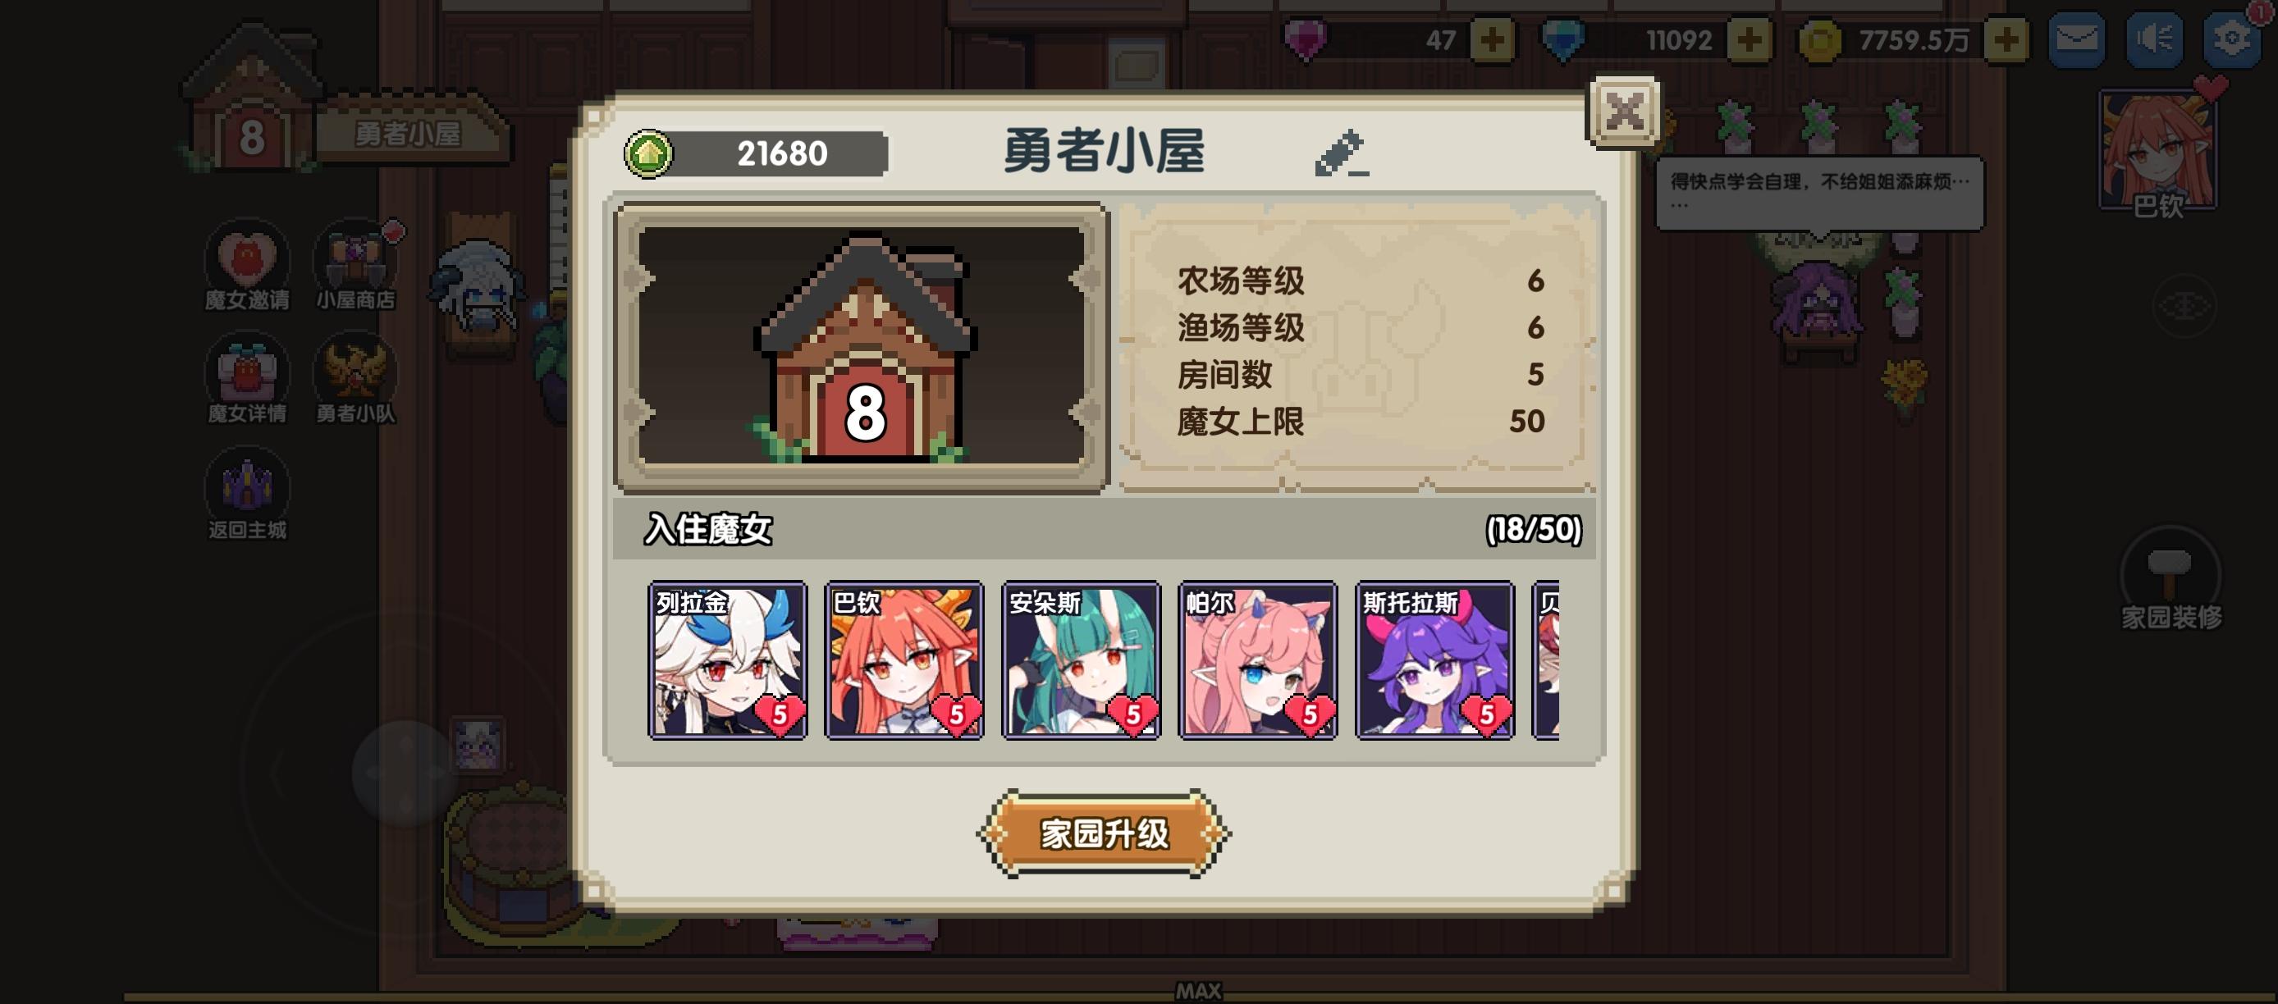
Task: Open the mail envelope icon
Action: tap(2075, 39)
